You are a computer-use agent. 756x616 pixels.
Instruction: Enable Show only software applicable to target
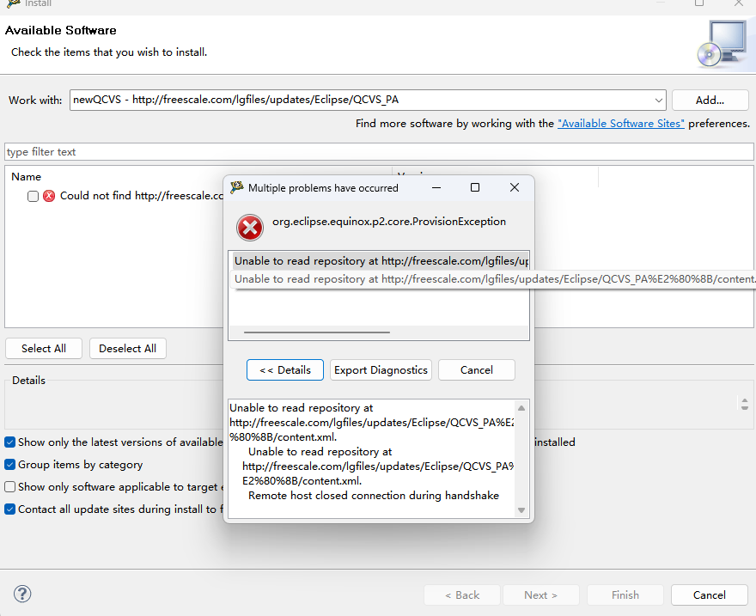(x=9, y=487)
